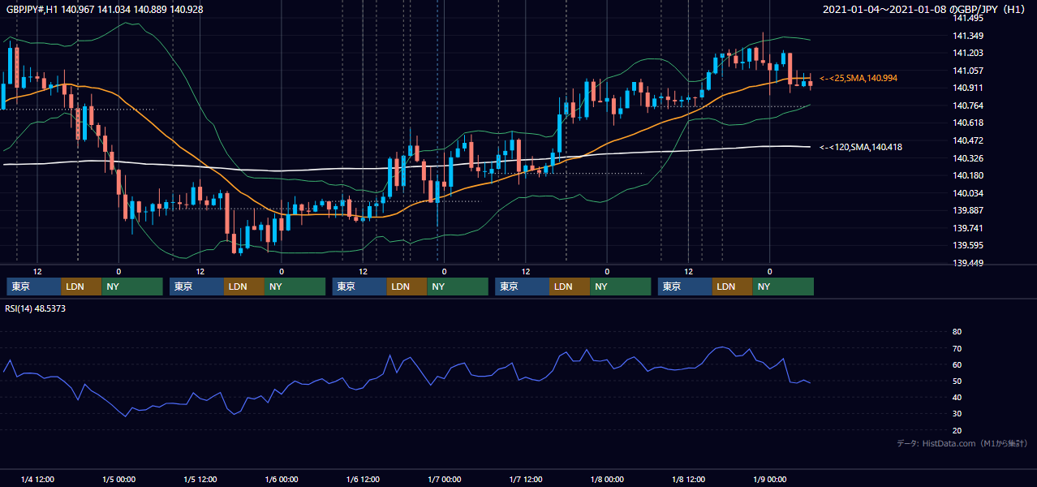Click the 139.449 price axis label
The height and width of the screenshot is (487, 1037).
pyautogui.click(x=968, y=263)
